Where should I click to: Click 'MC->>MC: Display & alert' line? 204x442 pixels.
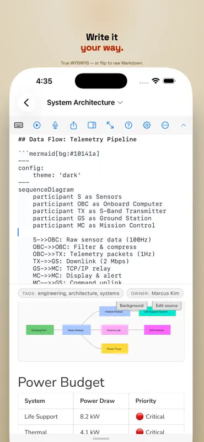pyautogui.click(x=77, y=276)
